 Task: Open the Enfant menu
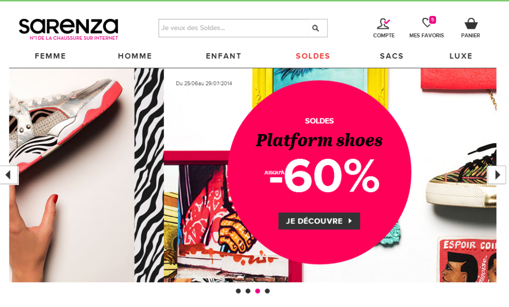224,56
